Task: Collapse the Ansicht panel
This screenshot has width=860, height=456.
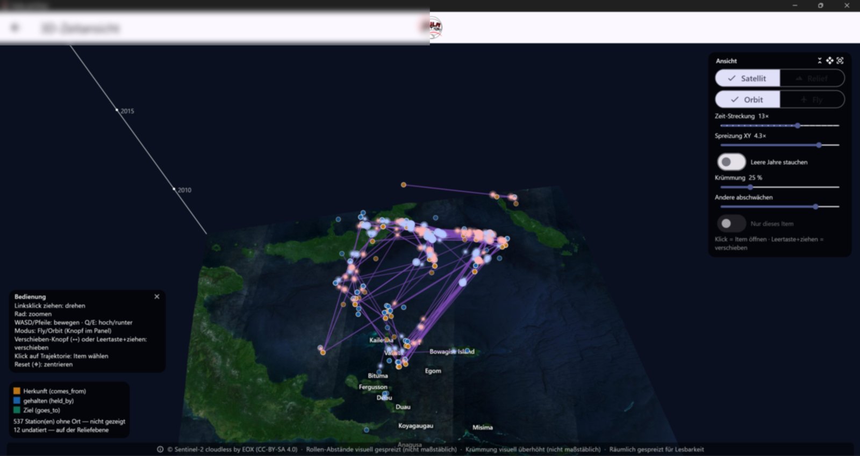Action: tap(820, 61)
